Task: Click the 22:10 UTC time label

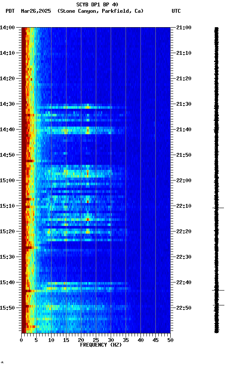Action: 184,206
